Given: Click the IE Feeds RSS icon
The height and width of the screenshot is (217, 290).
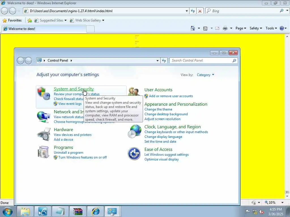Looking at the screenshot, I should point(205,29).
